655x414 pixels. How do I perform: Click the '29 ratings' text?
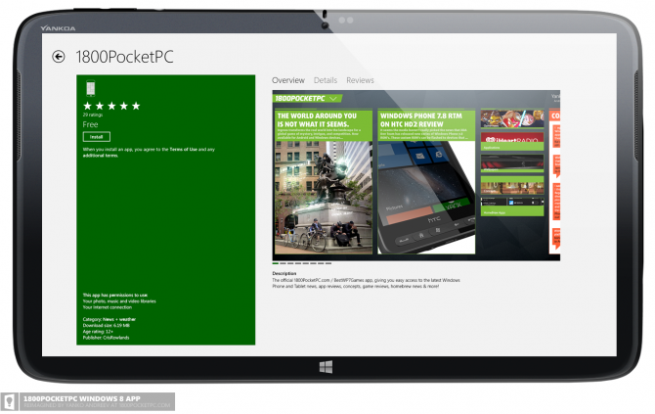(93, 115)
